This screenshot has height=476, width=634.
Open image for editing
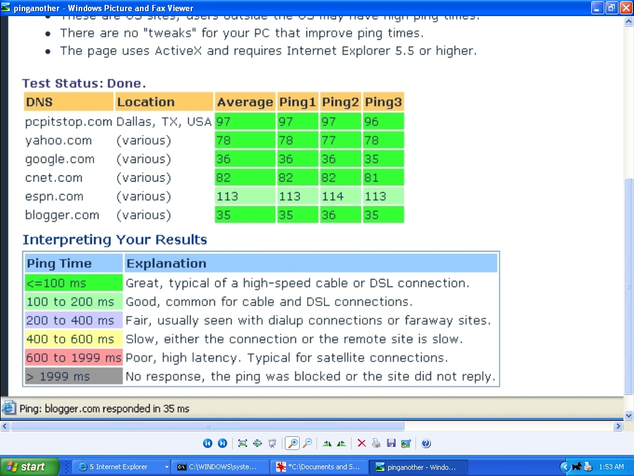click(x=406, y=443)
